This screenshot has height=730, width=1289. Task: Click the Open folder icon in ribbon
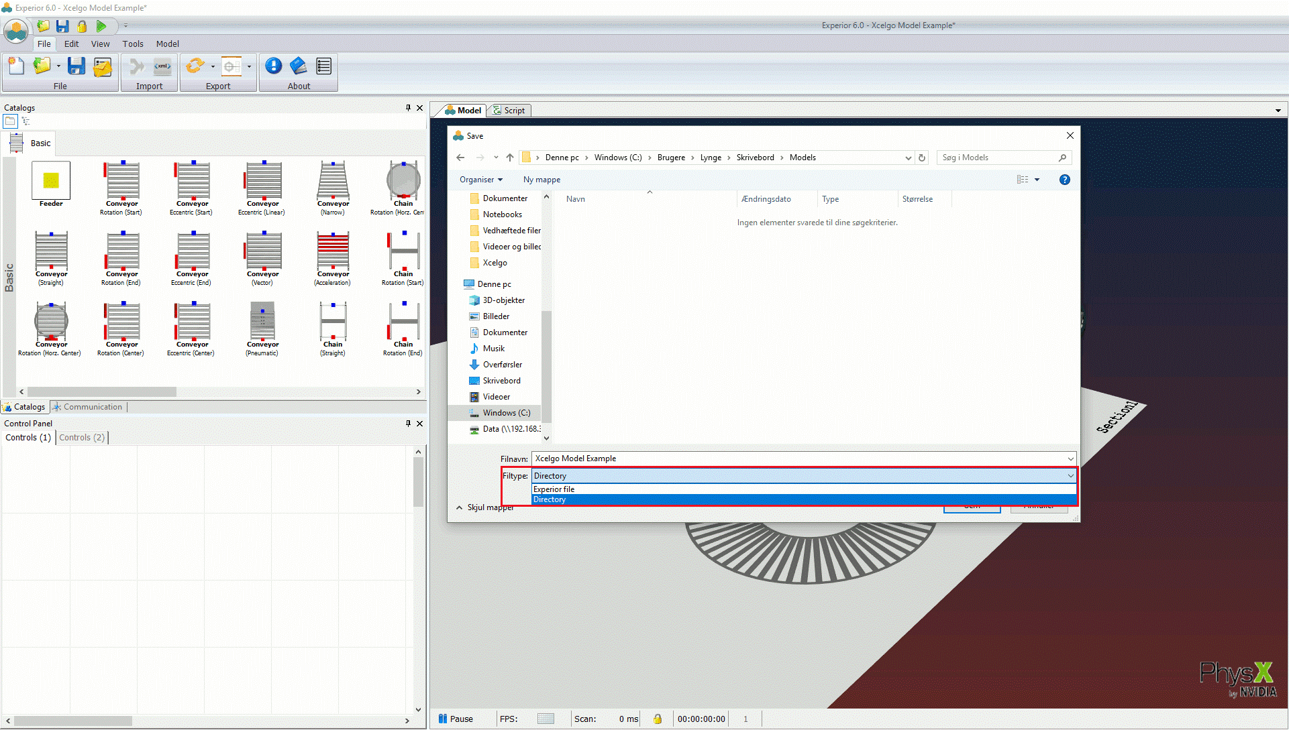tap(42, 66)
